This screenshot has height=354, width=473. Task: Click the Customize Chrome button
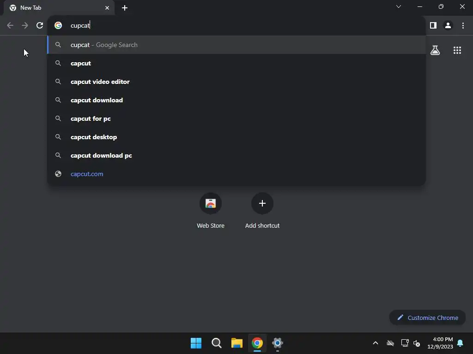[427, 318]
